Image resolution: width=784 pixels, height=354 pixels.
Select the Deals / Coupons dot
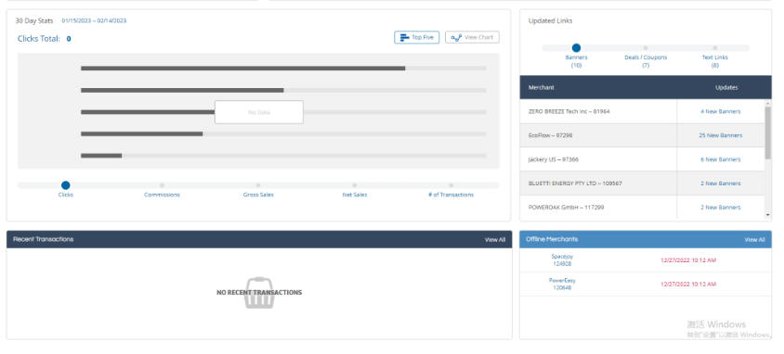coord(646,48)
